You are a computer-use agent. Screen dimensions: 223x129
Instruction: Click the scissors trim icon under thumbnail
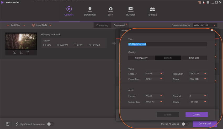[14, 53]
